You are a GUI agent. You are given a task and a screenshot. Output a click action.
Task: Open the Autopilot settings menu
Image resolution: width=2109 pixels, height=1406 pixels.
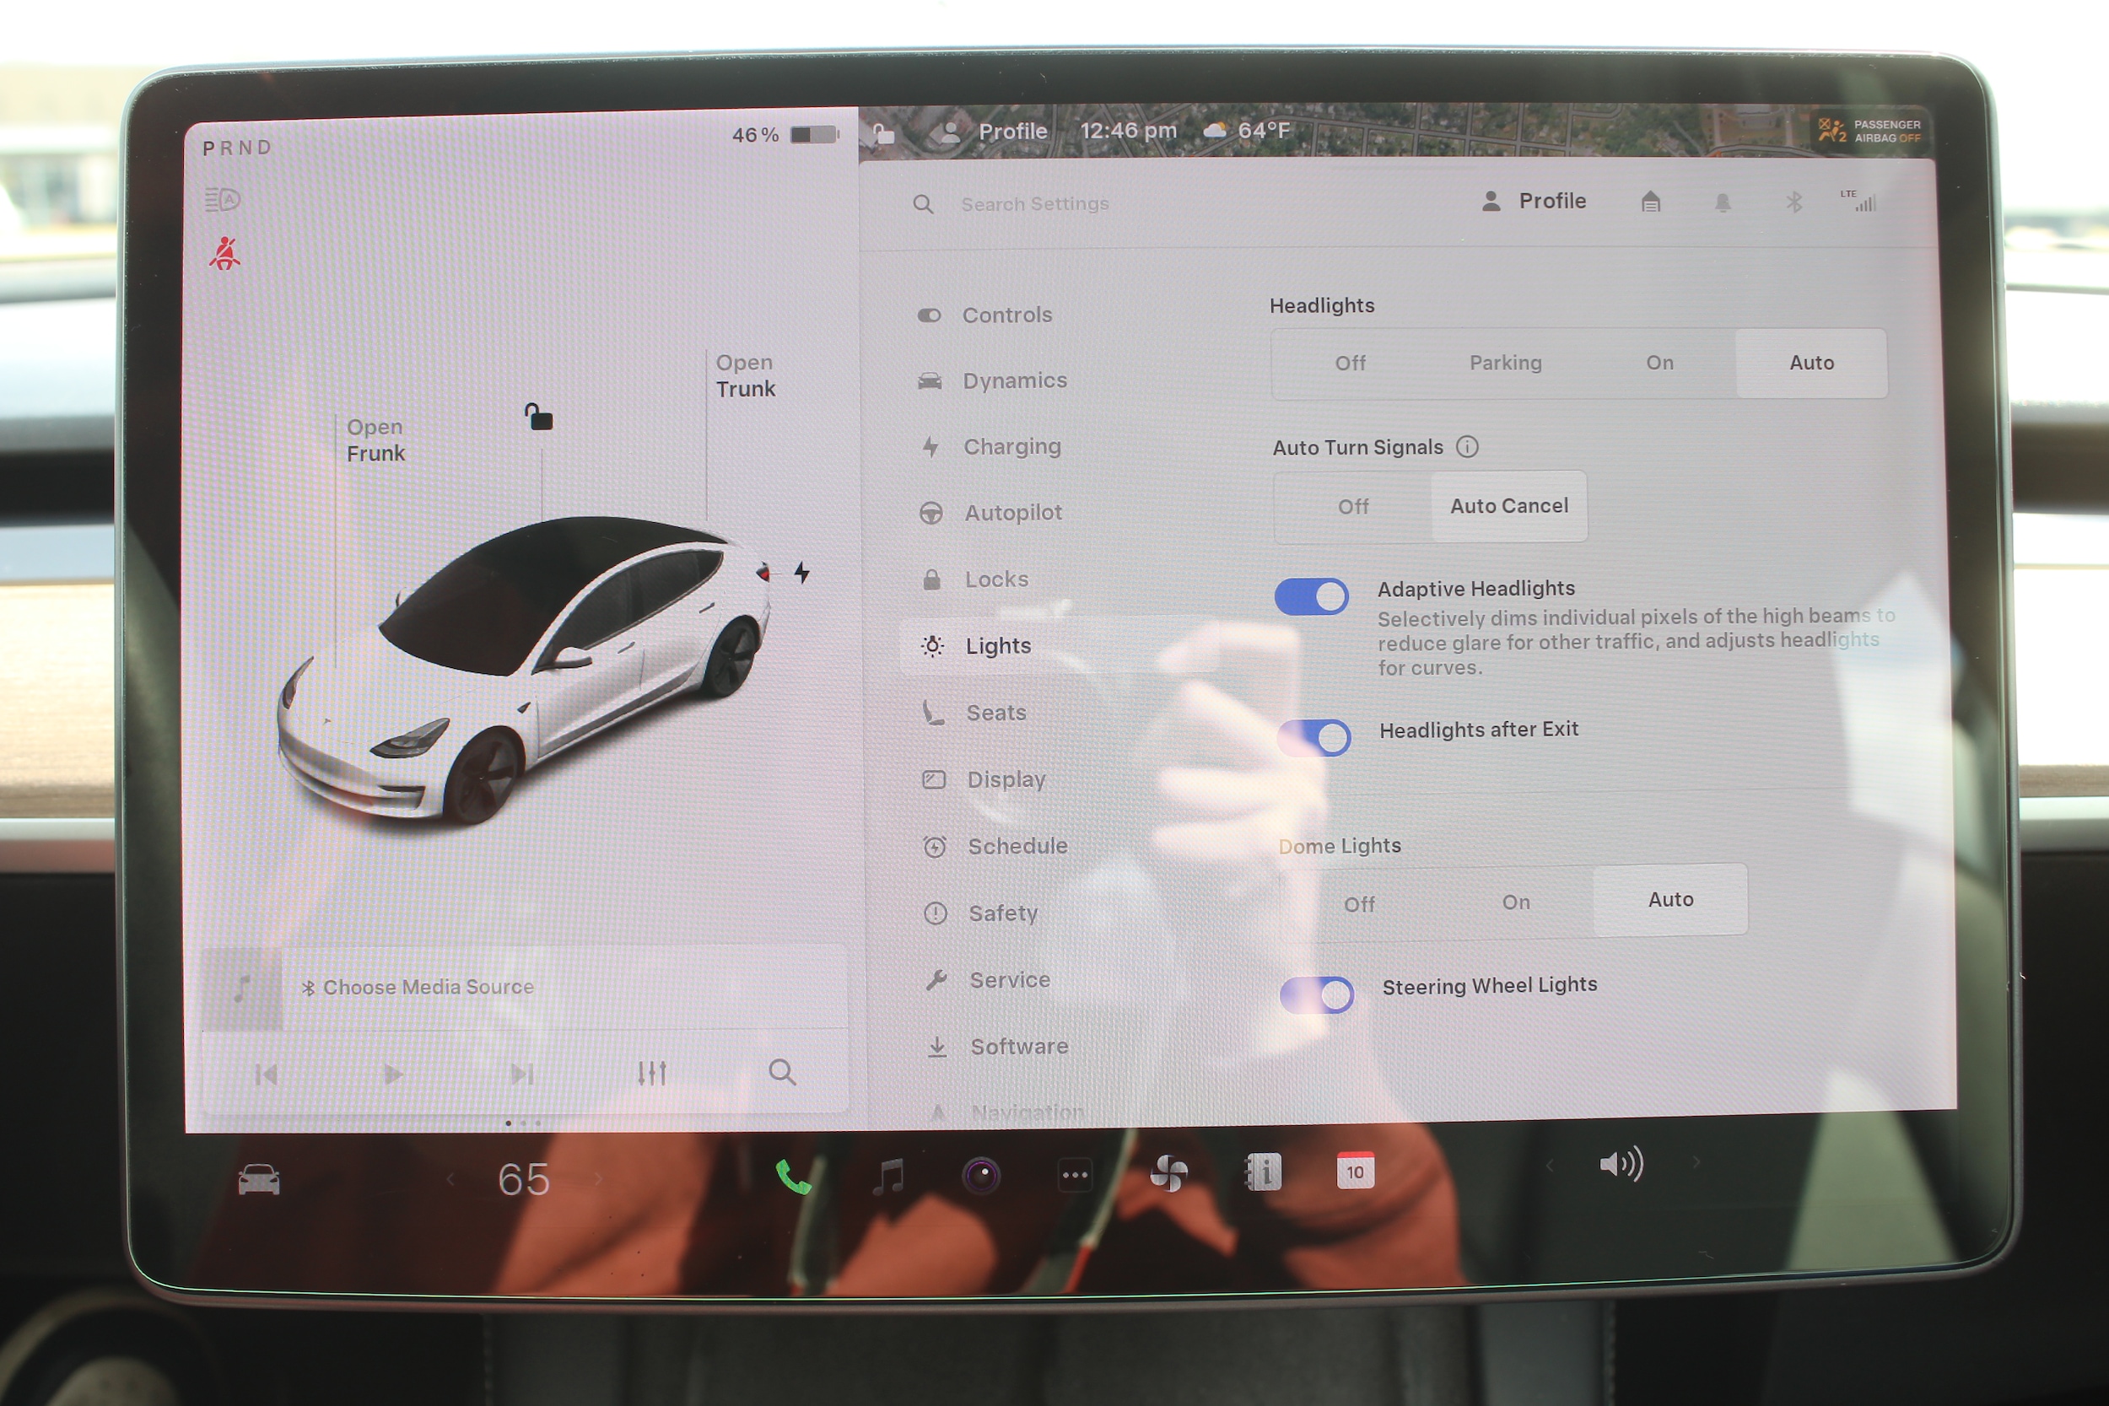[1012, 513]
